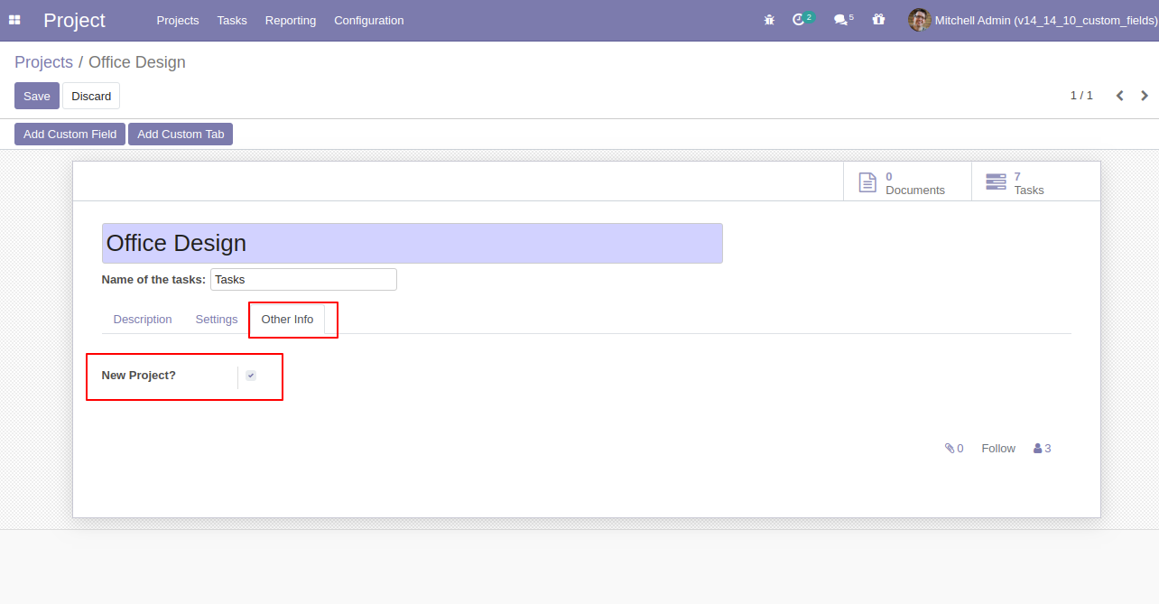Screen dimensions: 1159x604
Task: Click the Office Design name field
Action: (413, 243)
